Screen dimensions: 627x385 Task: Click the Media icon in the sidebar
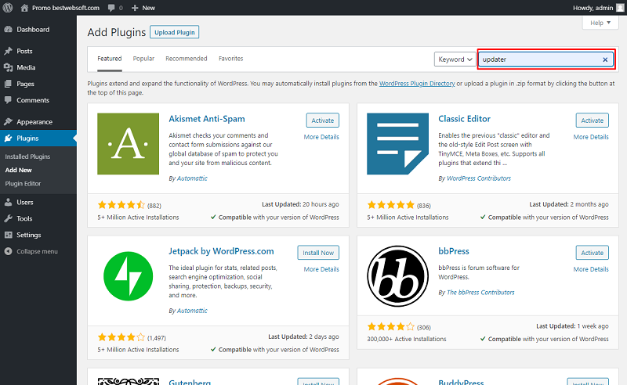point(8,67)
